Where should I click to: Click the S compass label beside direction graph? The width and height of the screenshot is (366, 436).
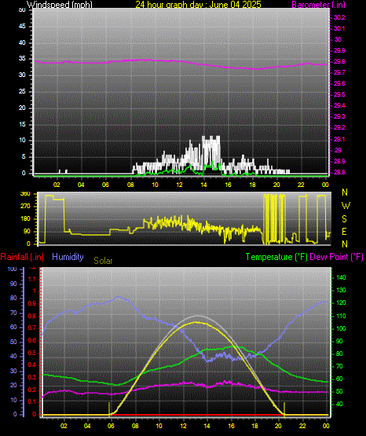(x=344, y=219)
